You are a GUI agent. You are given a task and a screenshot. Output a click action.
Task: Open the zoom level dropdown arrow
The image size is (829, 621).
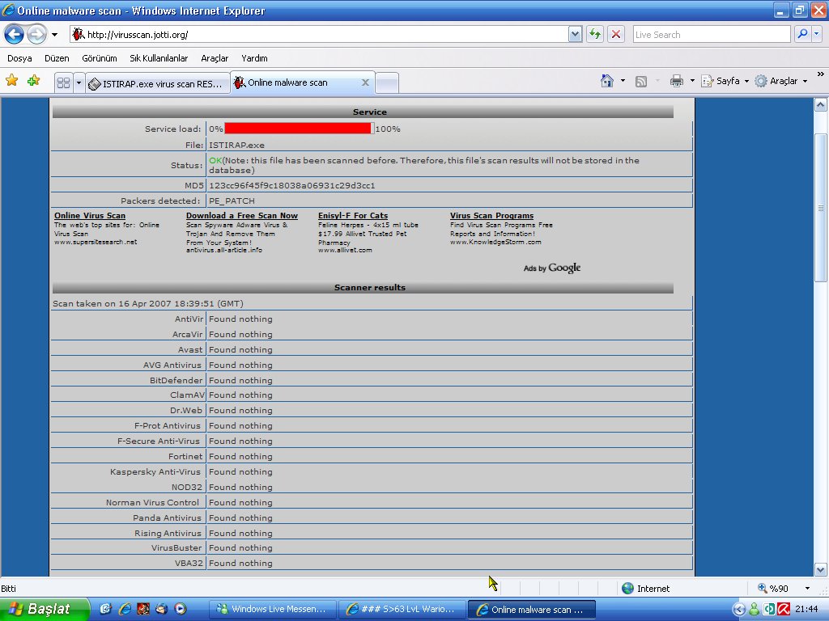[807, 589]
